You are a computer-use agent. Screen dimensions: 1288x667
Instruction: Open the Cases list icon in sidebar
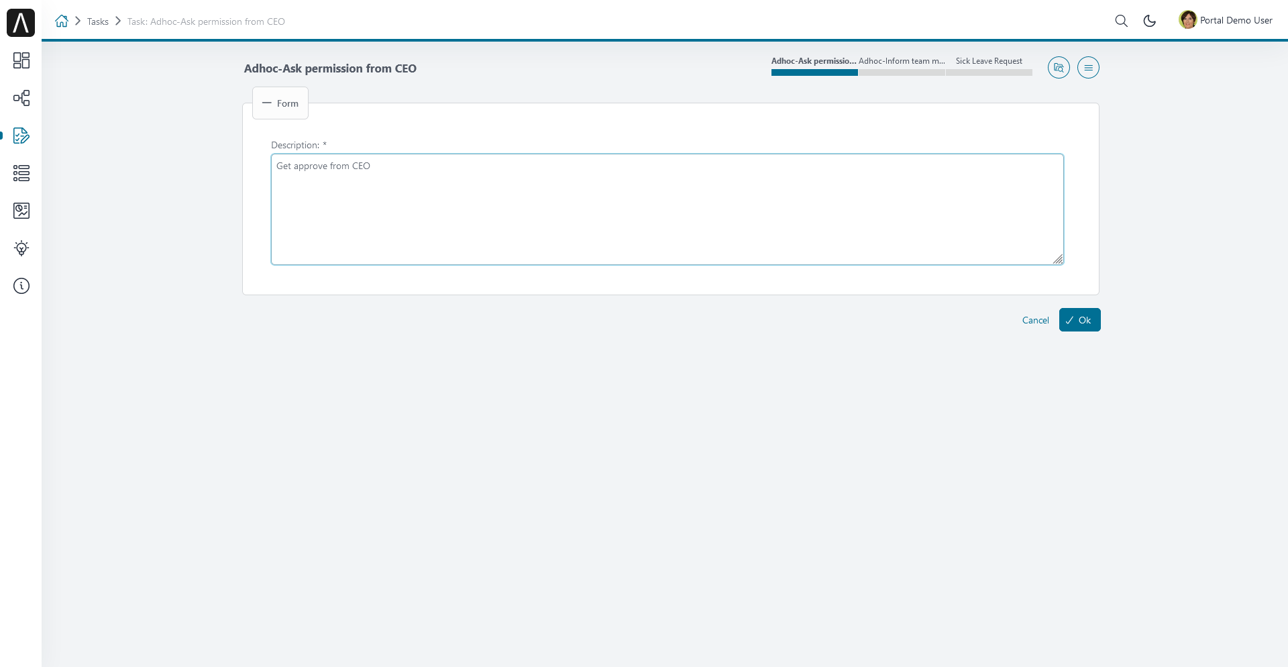click(x=21, y=173)
